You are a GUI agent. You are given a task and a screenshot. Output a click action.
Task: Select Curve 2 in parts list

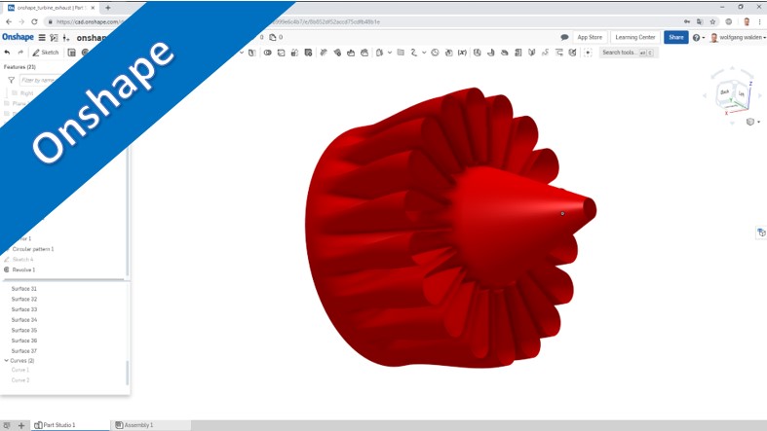pyautogui.click(x=20, y=380)
